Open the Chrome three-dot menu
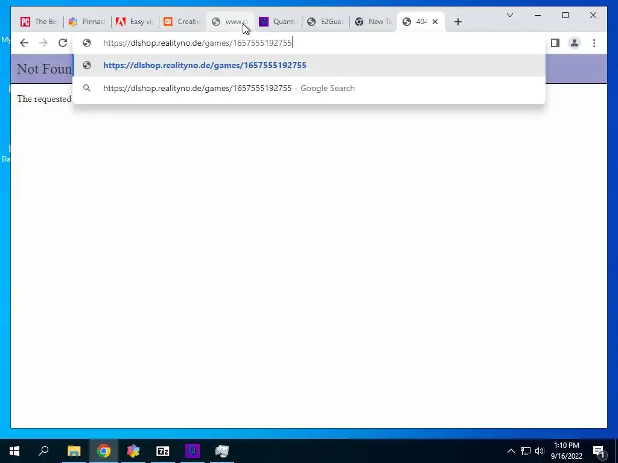Image resolution: width=618 pixels, height=463 pixels. tap(594, 43)
